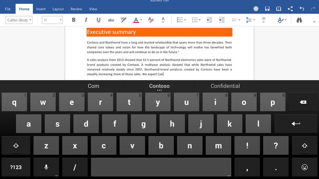The image size is (319, 179).
Task: Open Find with binoculars icon
Action: click(299, 20)
